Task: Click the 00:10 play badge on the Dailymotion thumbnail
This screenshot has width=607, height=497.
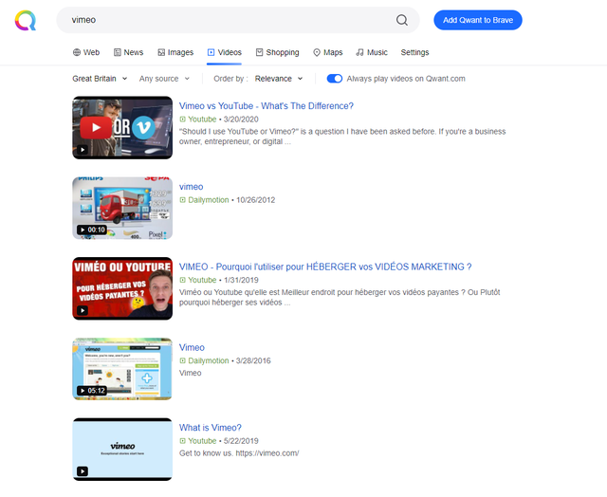Action: pos(91,230)
